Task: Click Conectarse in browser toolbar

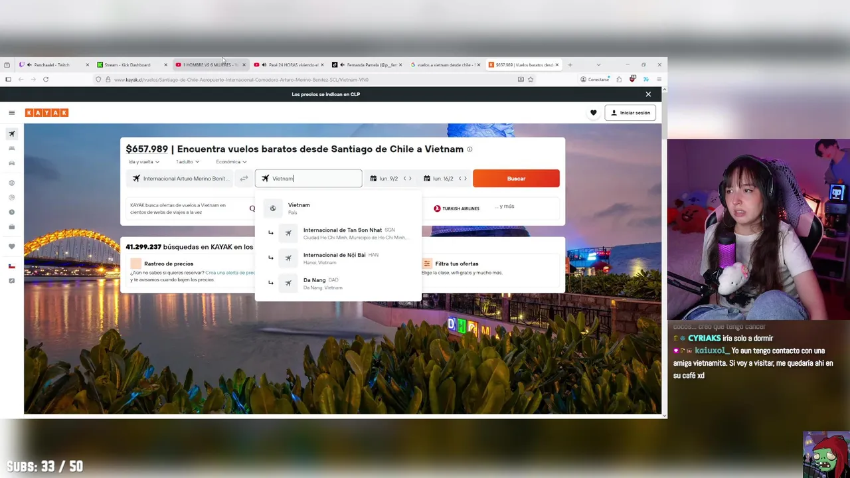Action: [594, 80]
